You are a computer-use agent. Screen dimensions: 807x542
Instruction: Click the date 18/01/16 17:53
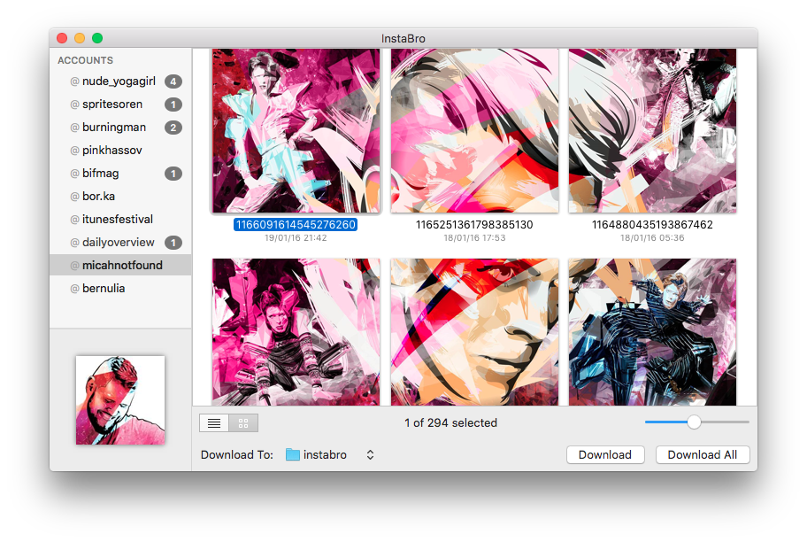(x=474, y=238)
